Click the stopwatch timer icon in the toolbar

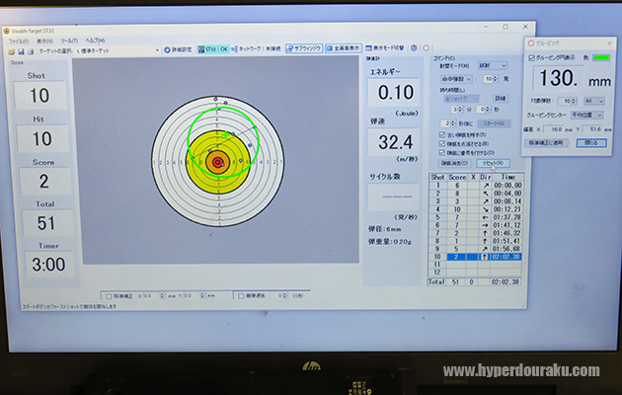[414, 47]
